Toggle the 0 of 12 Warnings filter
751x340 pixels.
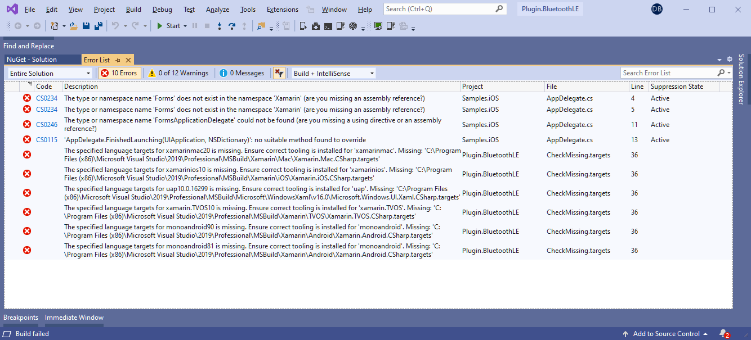(x=178, y=73)
